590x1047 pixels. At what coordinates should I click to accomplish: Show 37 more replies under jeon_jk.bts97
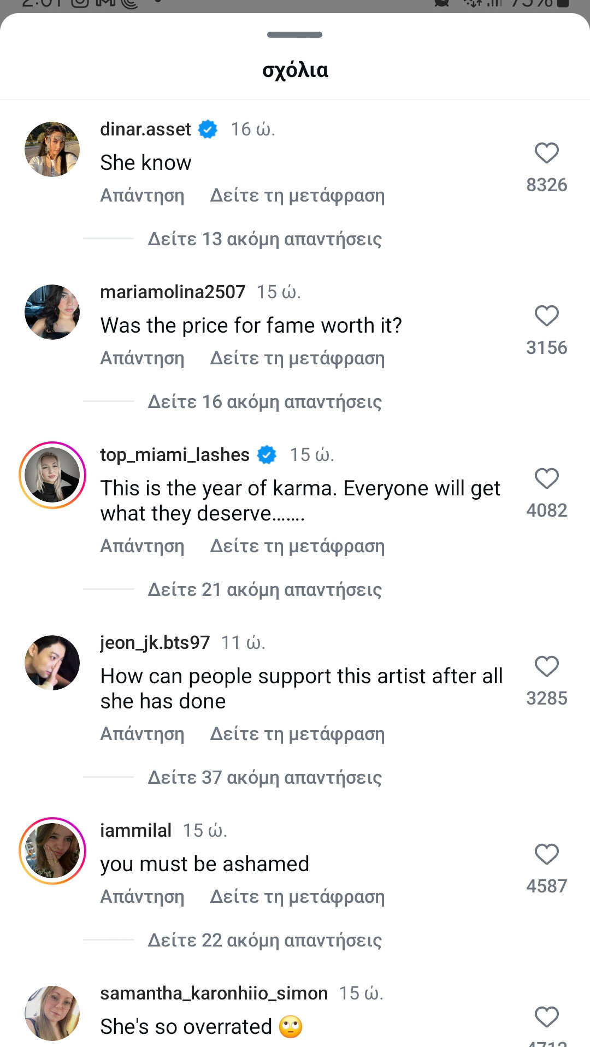pos(264,778)
